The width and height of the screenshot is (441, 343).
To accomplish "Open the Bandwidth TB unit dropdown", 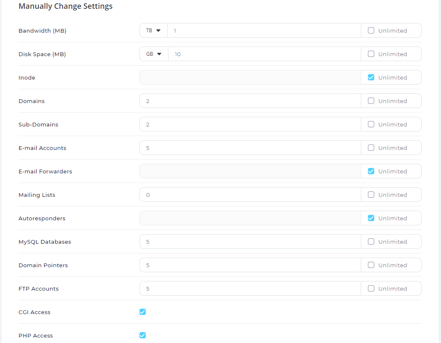I will click(153, 31).
